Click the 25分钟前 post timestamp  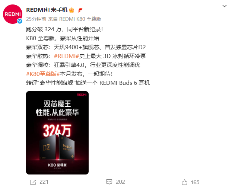(x=36, y=19)
